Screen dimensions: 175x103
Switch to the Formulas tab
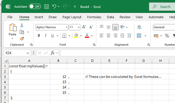tap(94, 17)
